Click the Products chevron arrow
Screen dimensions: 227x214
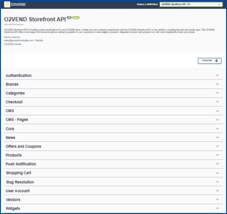[x=217, y=155]
